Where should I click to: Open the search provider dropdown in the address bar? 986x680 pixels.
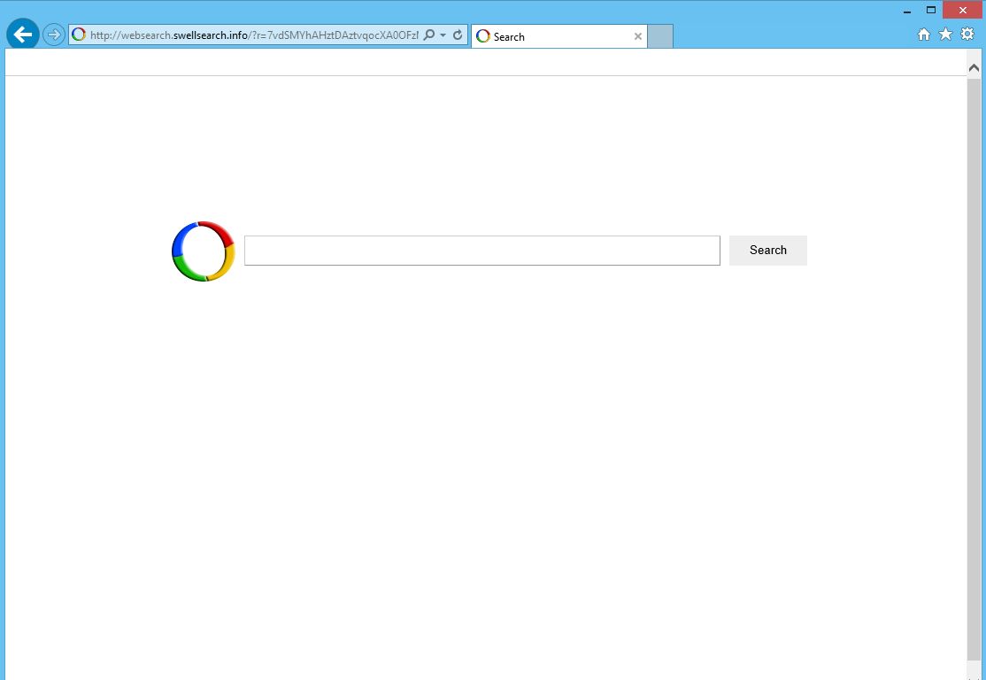tap(442, 35)
